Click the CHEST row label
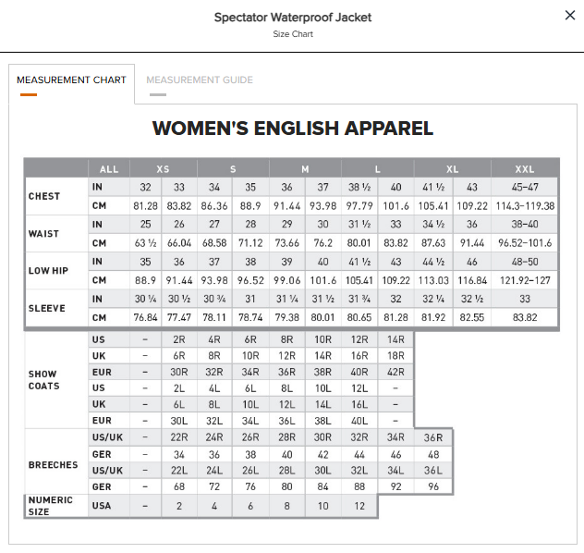The height and width of the screenshot is (553, 584). click(44, 196)
